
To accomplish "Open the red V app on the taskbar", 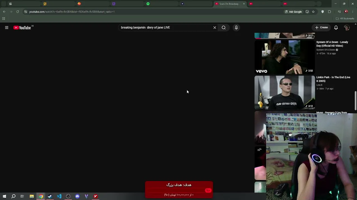I will point(96,196).
